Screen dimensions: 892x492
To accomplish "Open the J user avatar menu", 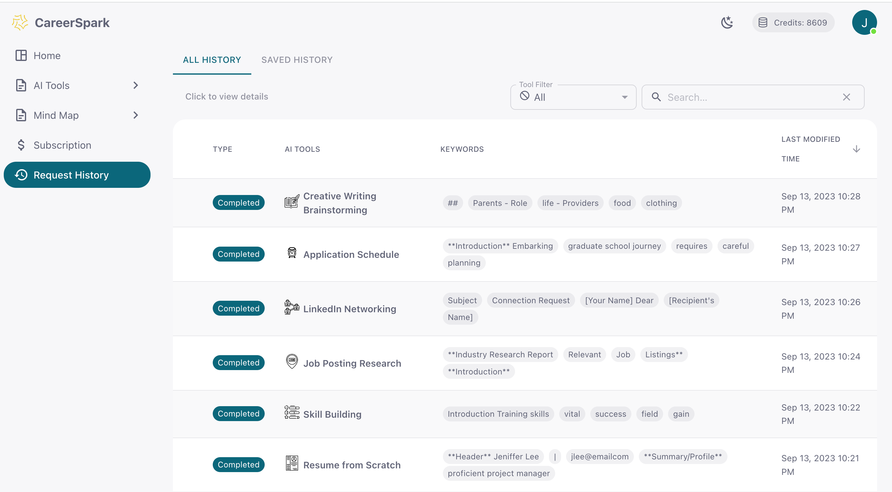I will (x=864, y=22).
